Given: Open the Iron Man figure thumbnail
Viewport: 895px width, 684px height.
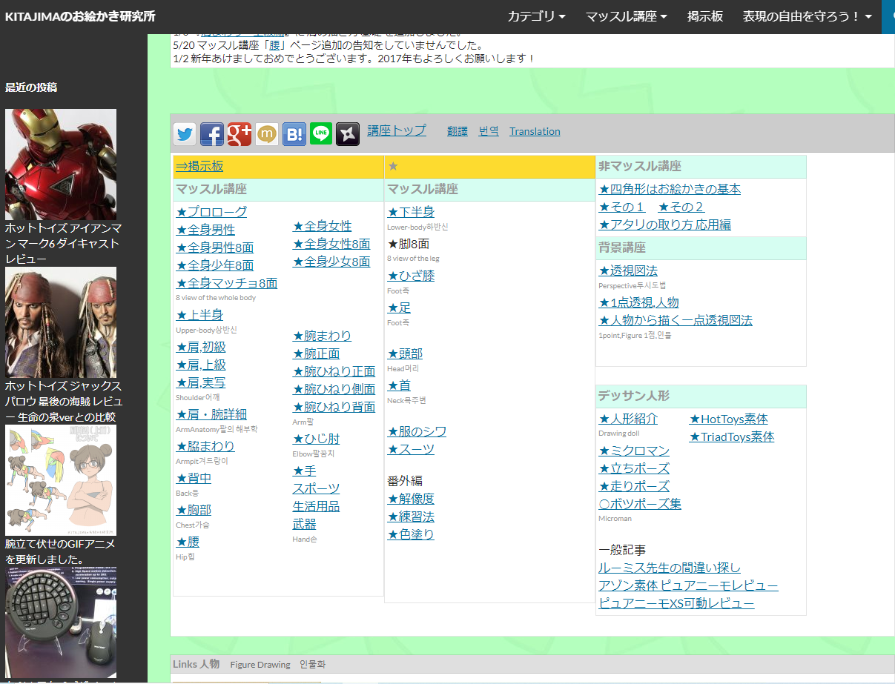Looking at the screenshot, I should point(61,165).
